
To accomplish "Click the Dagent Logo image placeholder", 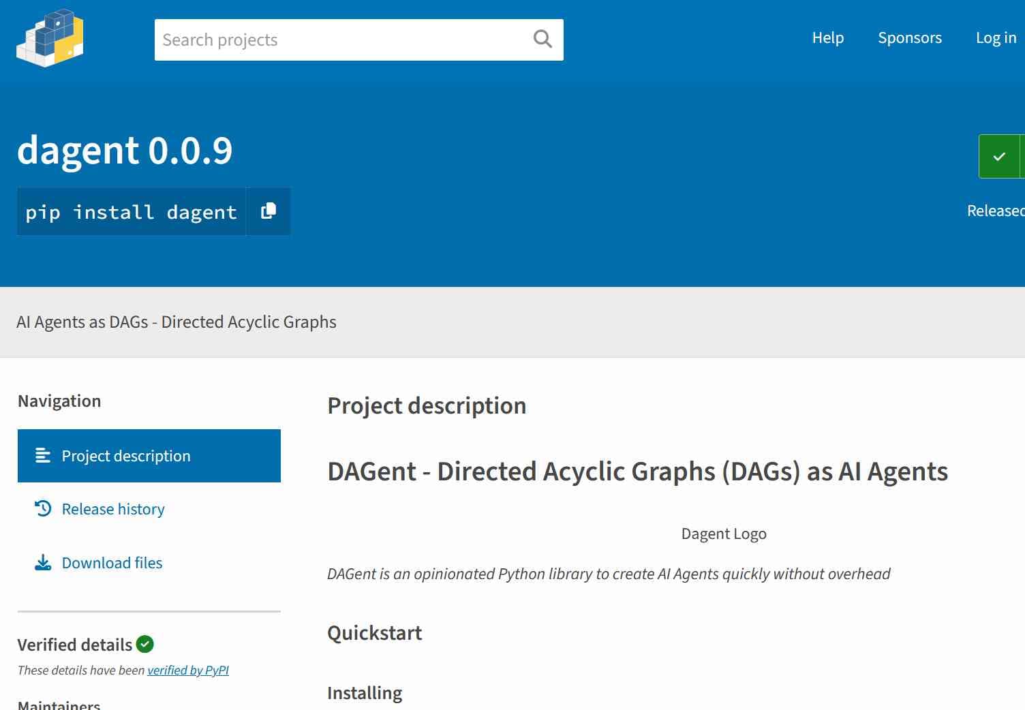I will [x=724, y=534].
